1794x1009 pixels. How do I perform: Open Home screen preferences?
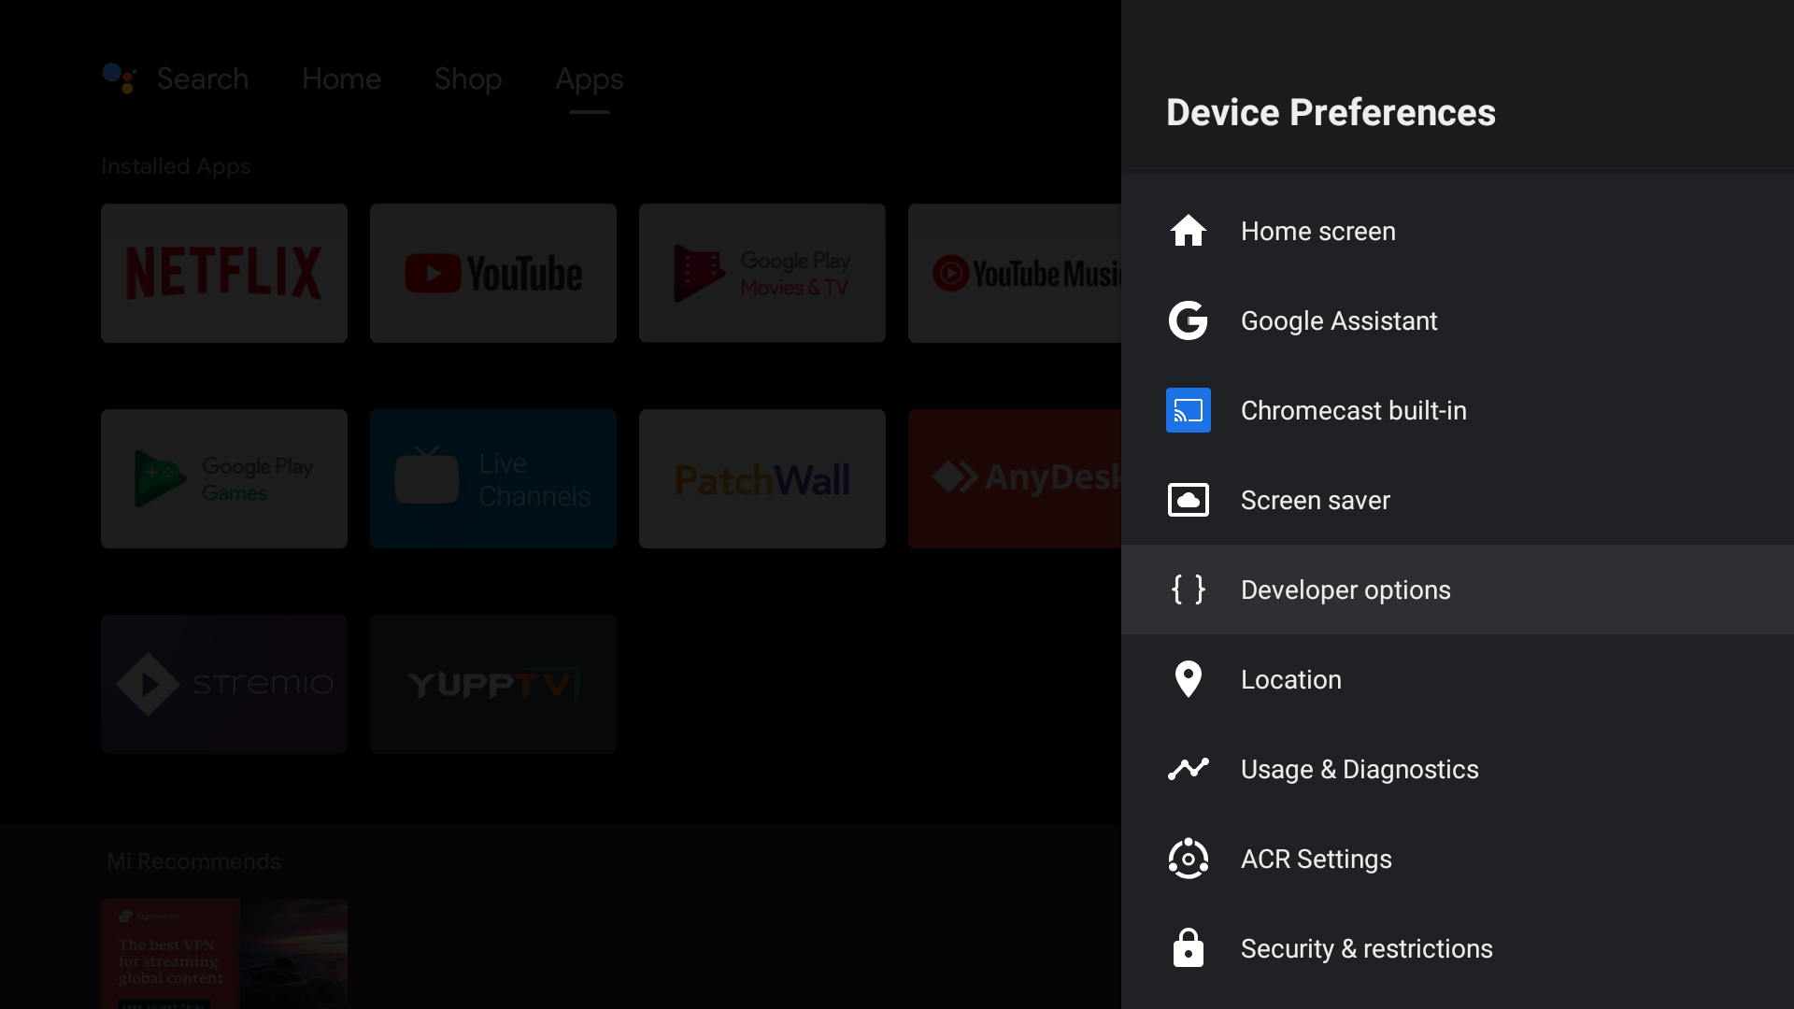[x=1458, y=231]
